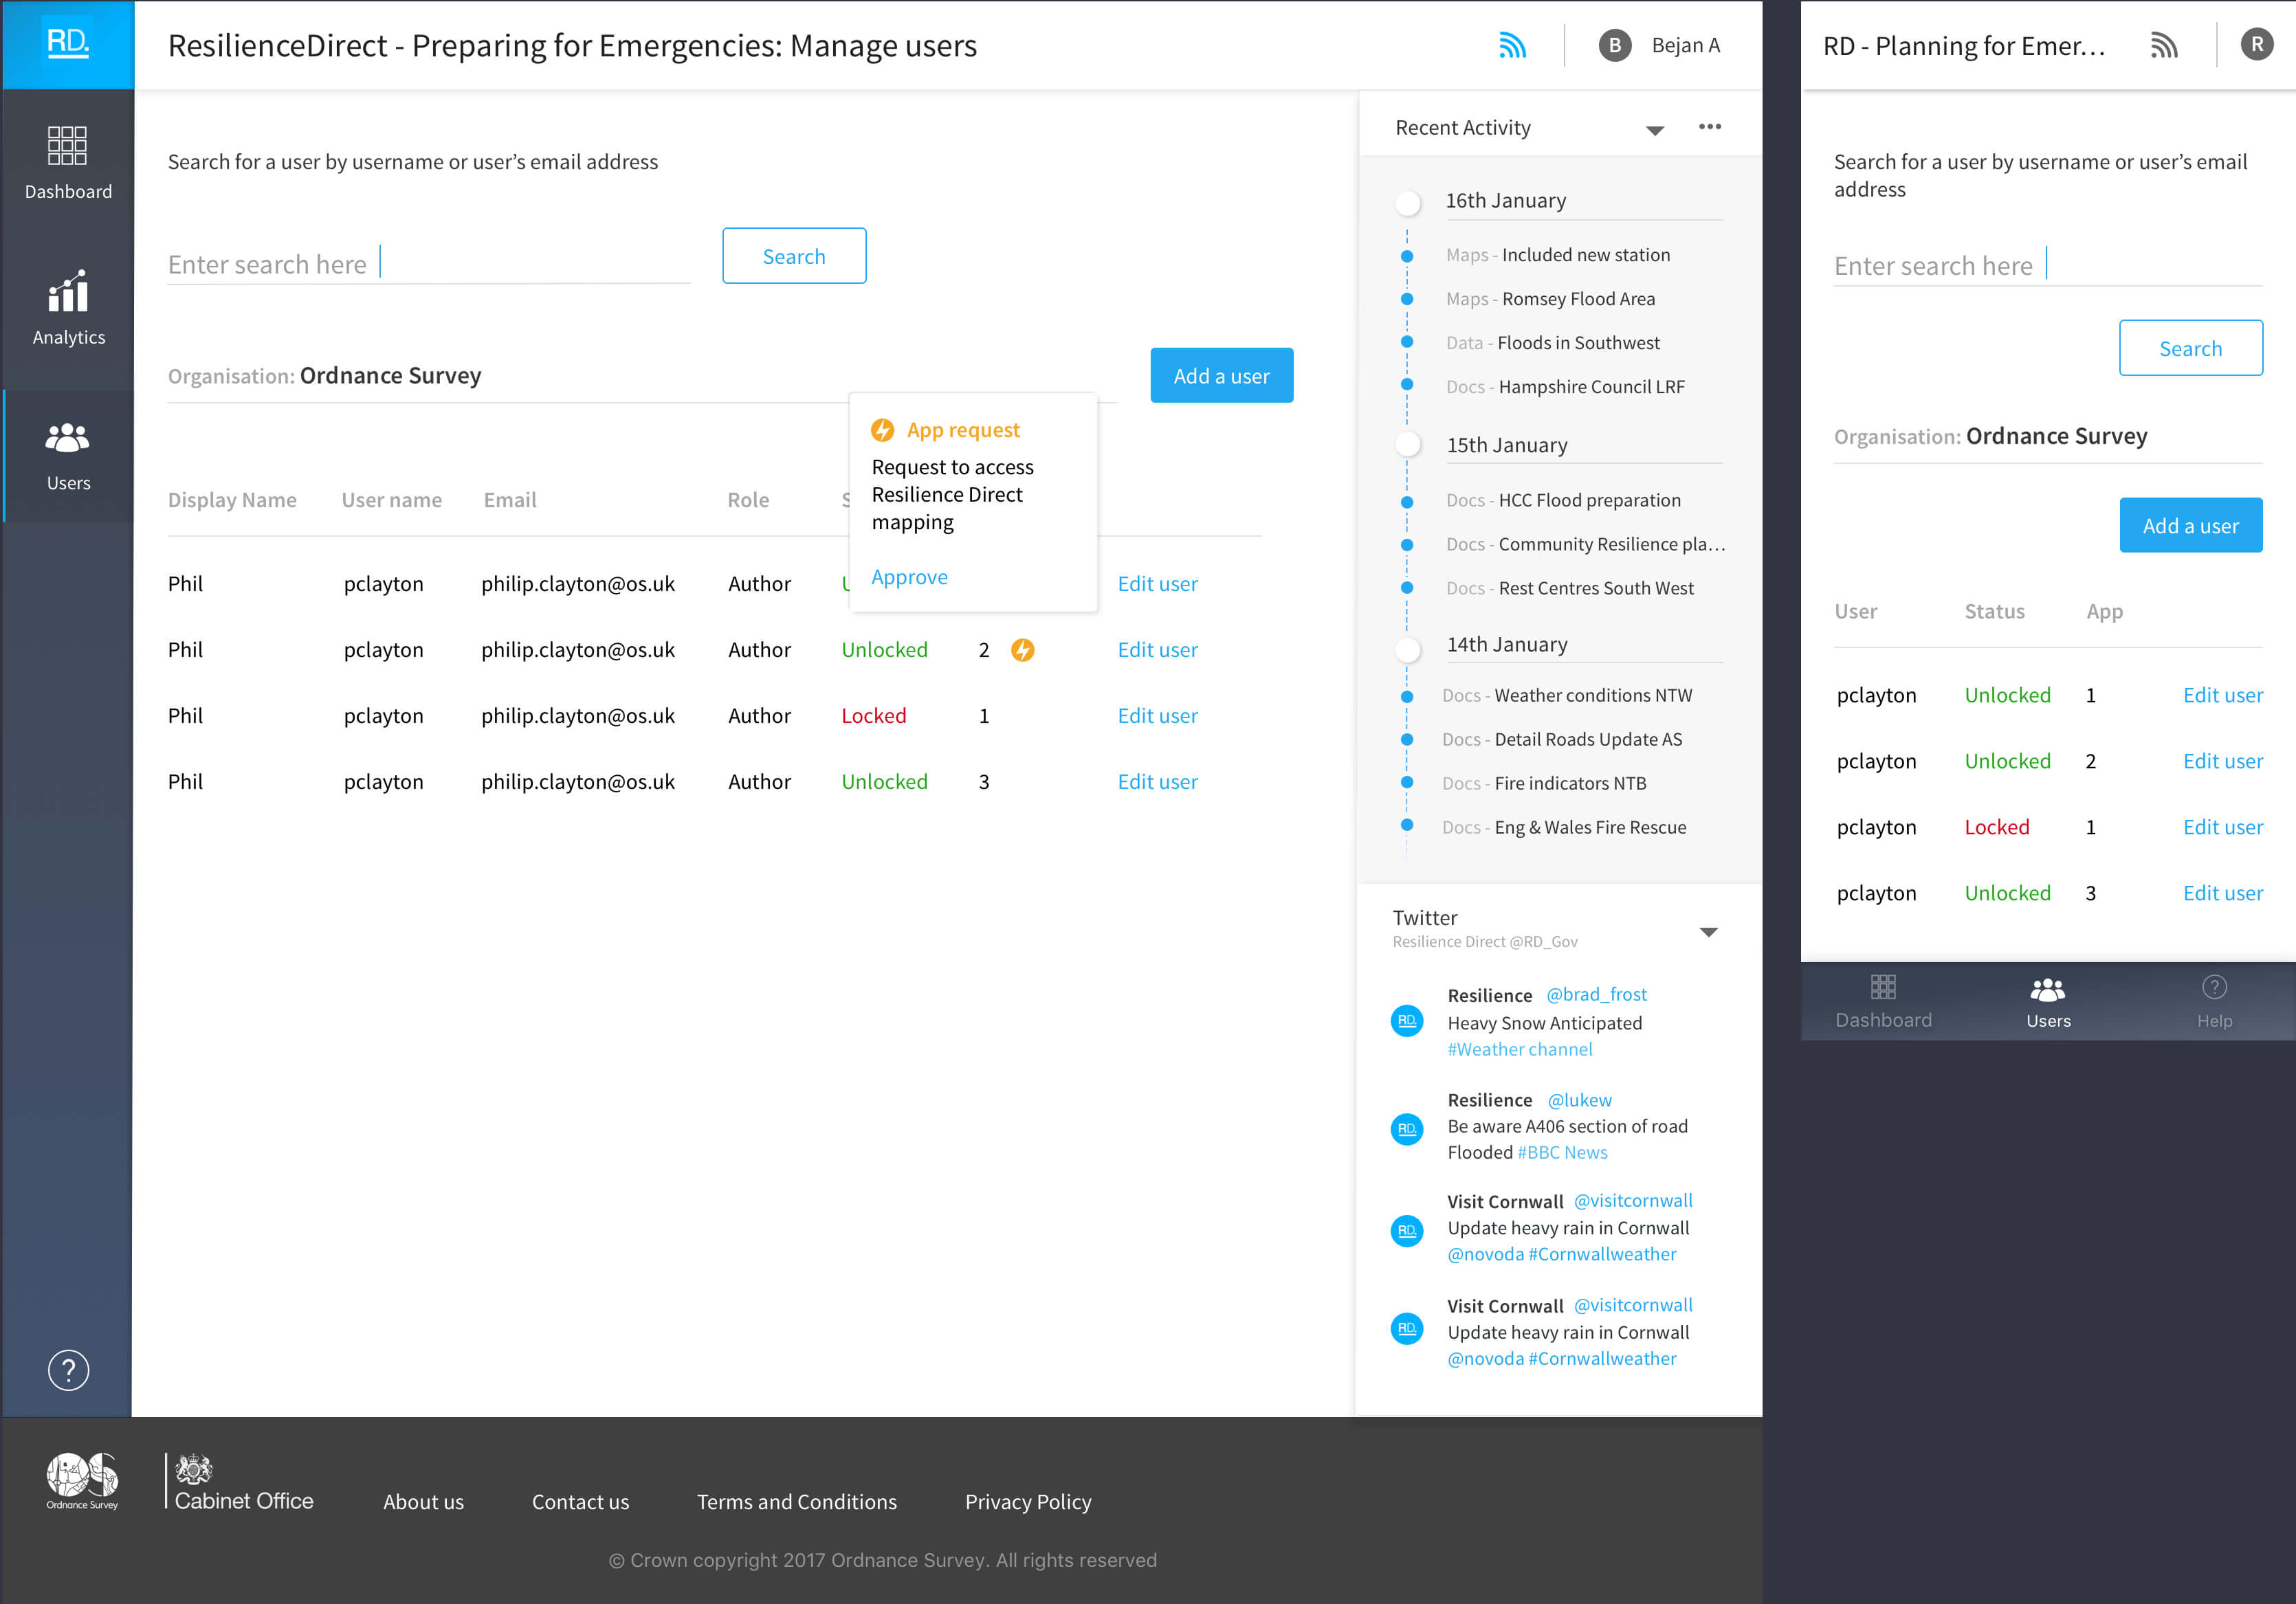Open the Dashboard tab in the mobile bottom bar
The image size is (2296, 1604).
1883,1001
